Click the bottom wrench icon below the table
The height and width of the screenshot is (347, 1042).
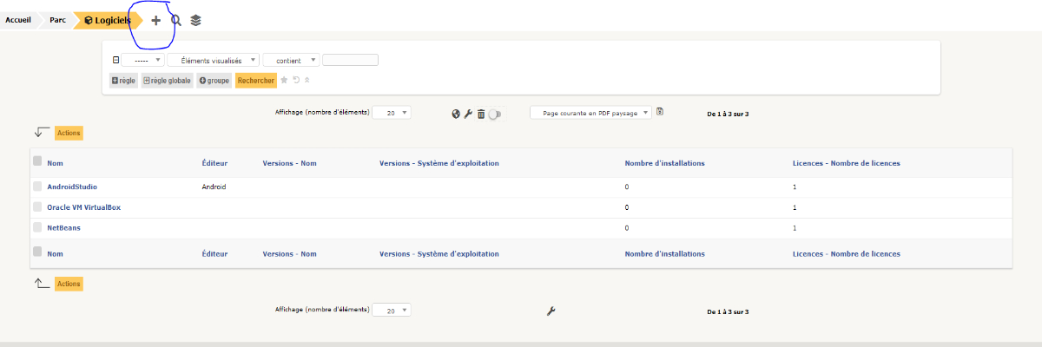click(551, 311)
